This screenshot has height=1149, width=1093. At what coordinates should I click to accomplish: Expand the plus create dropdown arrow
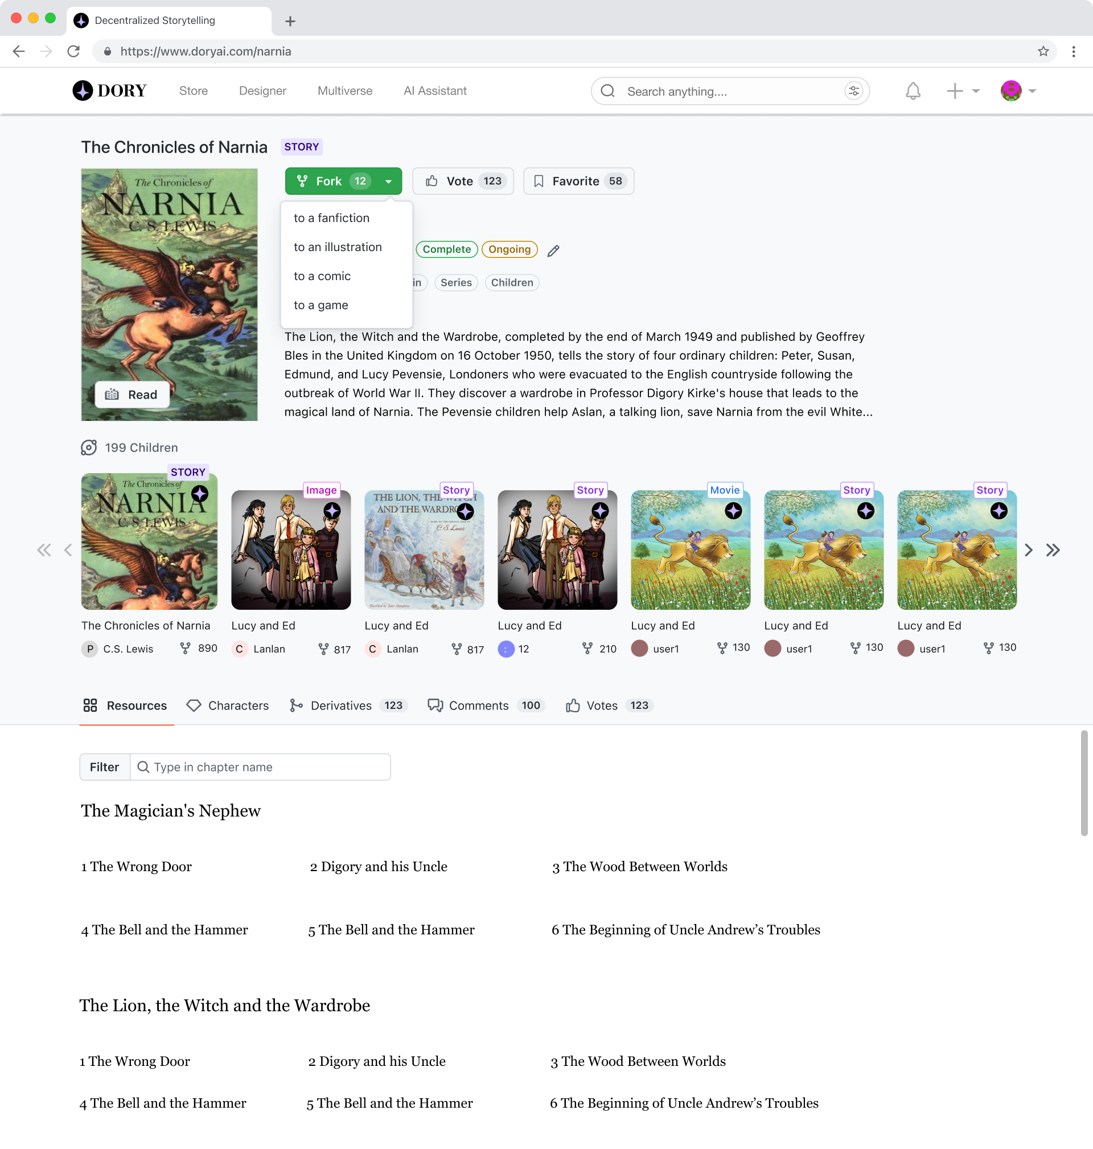point(976,91)
